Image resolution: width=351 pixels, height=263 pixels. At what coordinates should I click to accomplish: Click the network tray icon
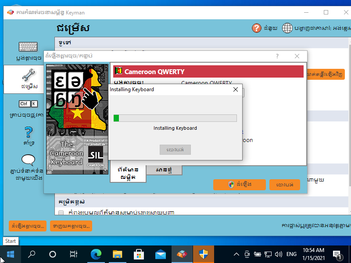(x=268, y=254)
